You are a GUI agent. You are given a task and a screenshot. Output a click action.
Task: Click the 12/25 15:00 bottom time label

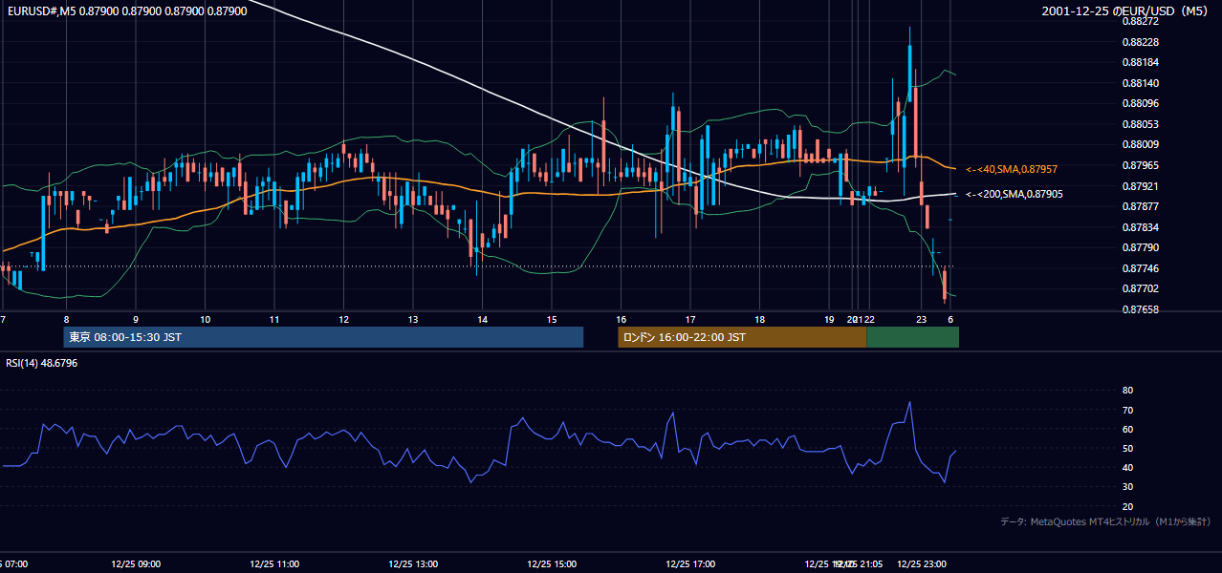[553, 564]
